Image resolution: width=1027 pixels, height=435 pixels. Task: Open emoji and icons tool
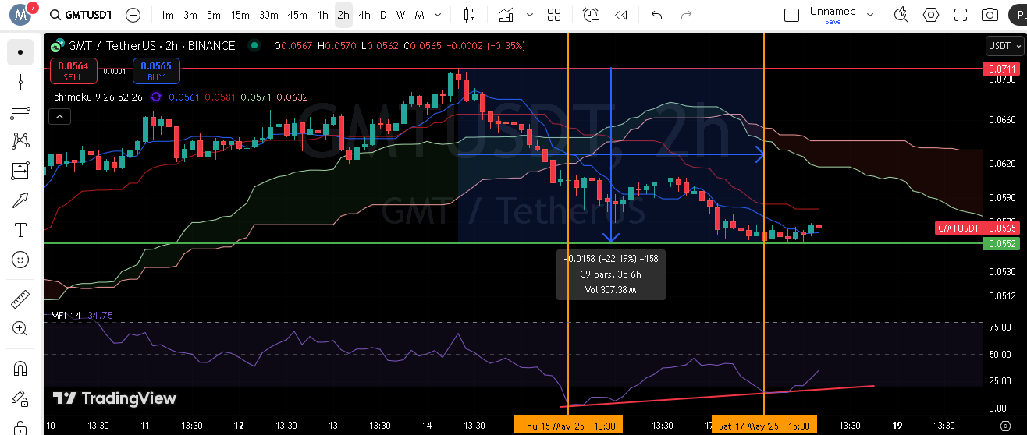(x=20, y=260)
